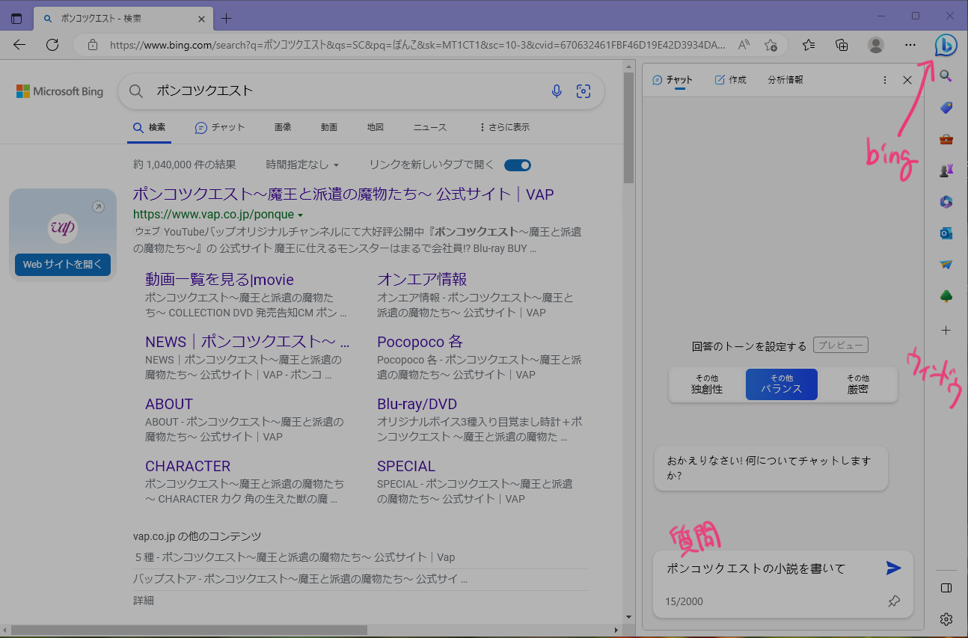968x638 pixels.
Task: Open the SPECIAL link
Action: click(406, 466)
